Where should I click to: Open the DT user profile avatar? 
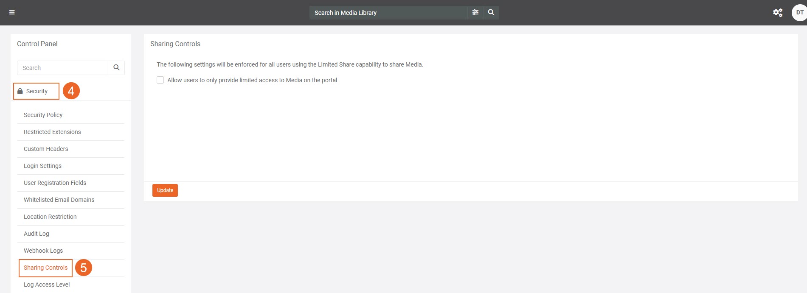pyautogui.click(x=799, y=12)
